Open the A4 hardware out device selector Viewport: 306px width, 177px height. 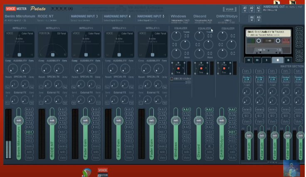click(x=252, y=19)
